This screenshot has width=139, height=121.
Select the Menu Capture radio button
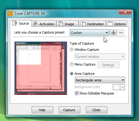pos(72,64)
